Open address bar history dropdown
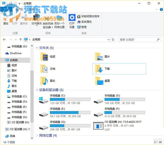Image resolution: width=164 pixels, height=145 pixels. point(109,40)
